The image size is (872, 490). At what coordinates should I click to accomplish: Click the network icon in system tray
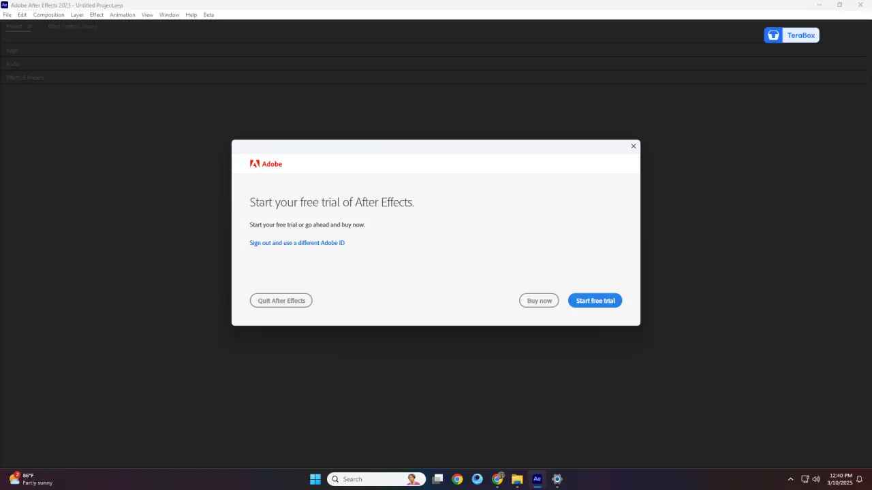point(805,479)
